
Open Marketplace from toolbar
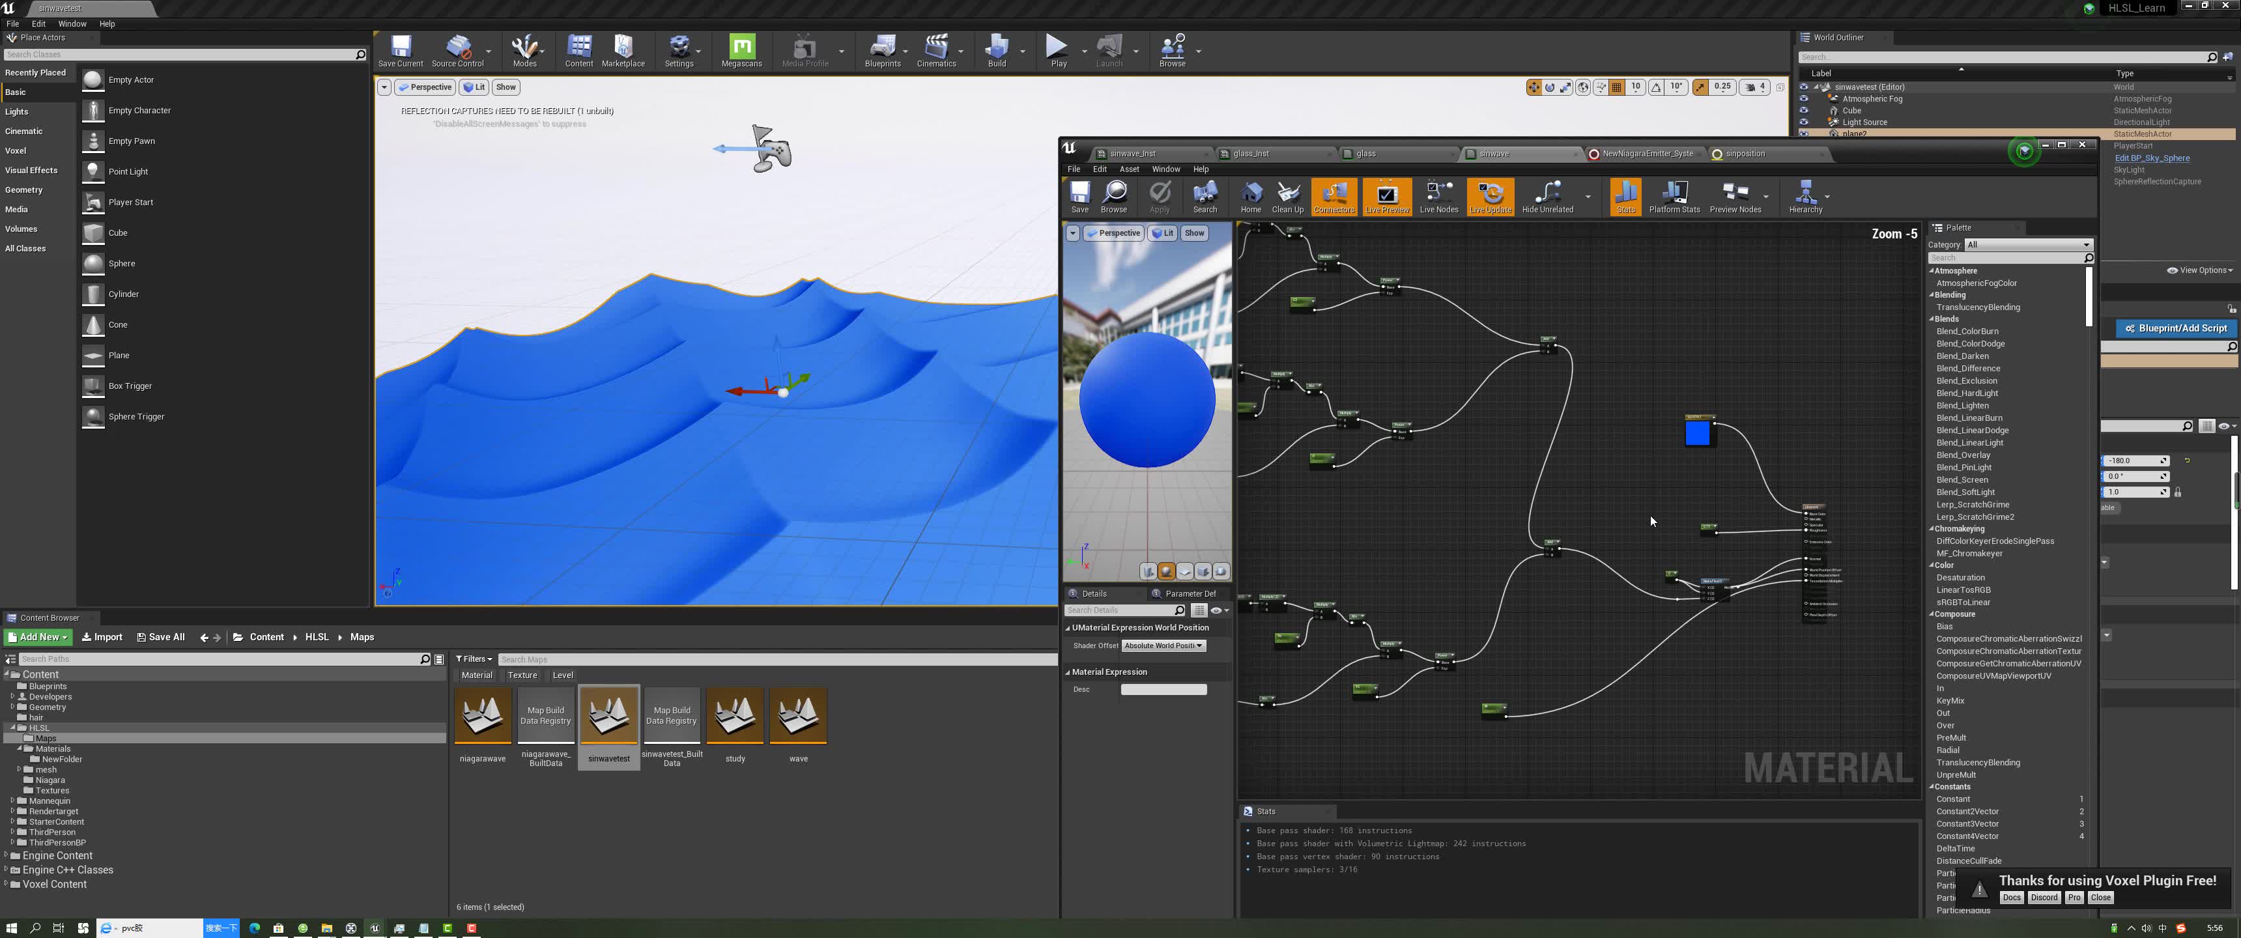[623, 50]
